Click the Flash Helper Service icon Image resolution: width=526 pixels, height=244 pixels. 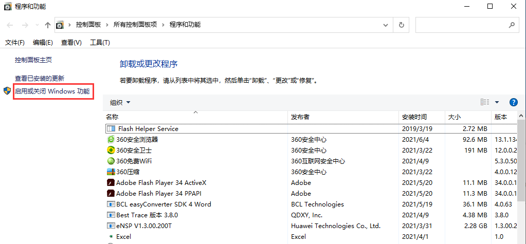click(111, 129)
